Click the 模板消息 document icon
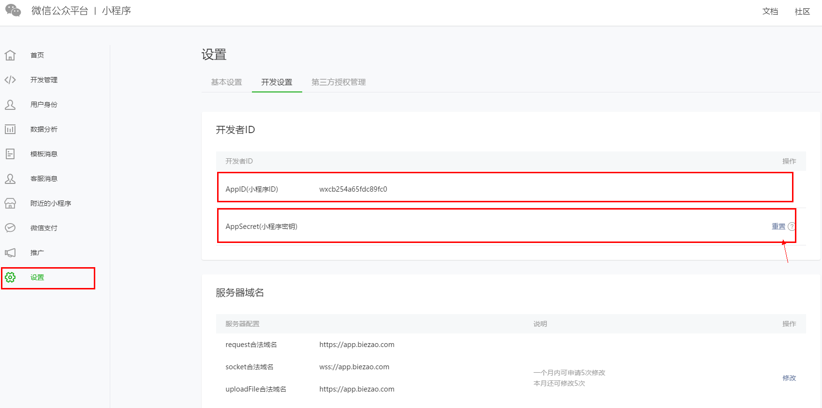Image resolution: width=822 pixels, height=408 pixels. 10,154
